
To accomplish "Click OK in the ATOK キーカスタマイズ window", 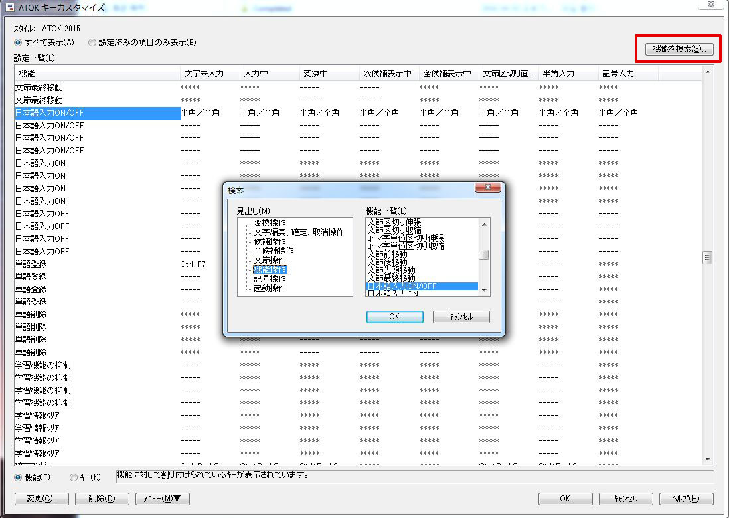I will click(x=566, y=499).
